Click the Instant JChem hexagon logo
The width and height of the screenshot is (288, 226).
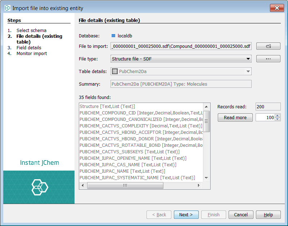pos(39,187)
